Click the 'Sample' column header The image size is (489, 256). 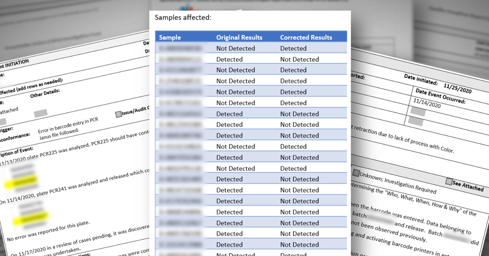coord(170,37)
